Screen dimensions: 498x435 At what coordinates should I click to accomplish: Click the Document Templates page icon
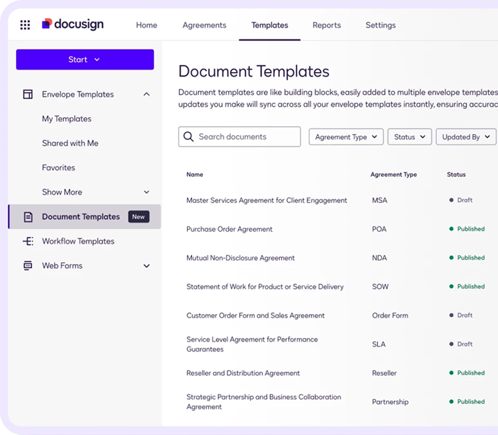pos(28,217)
